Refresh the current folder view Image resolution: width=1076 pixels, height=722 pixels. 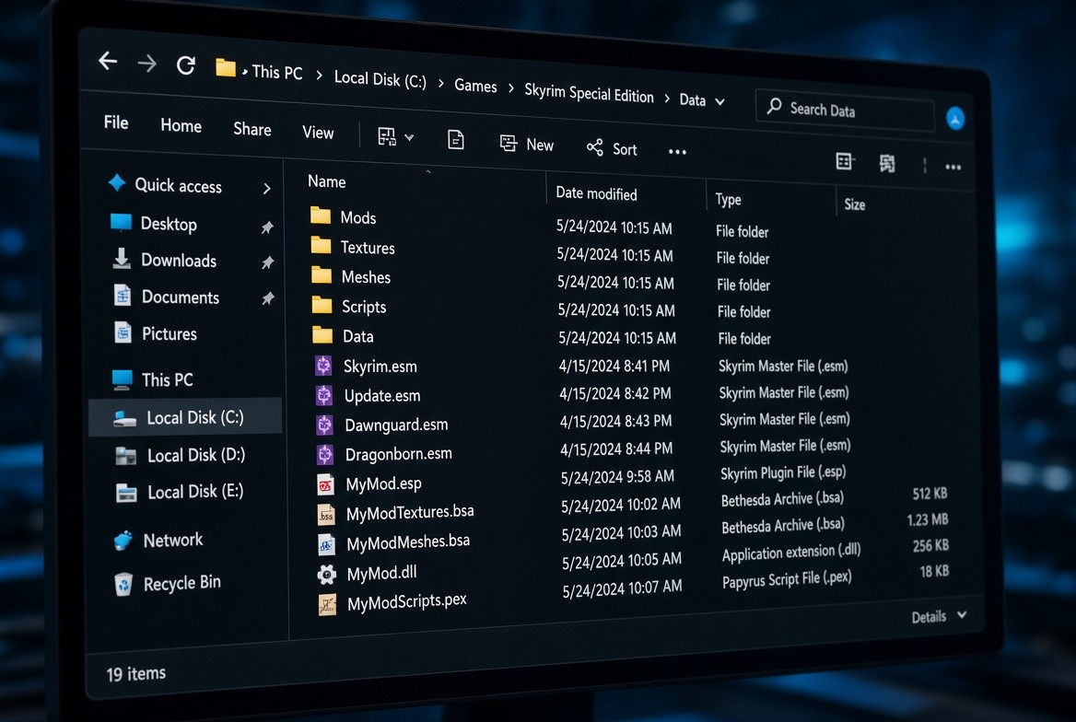(186, 66)
